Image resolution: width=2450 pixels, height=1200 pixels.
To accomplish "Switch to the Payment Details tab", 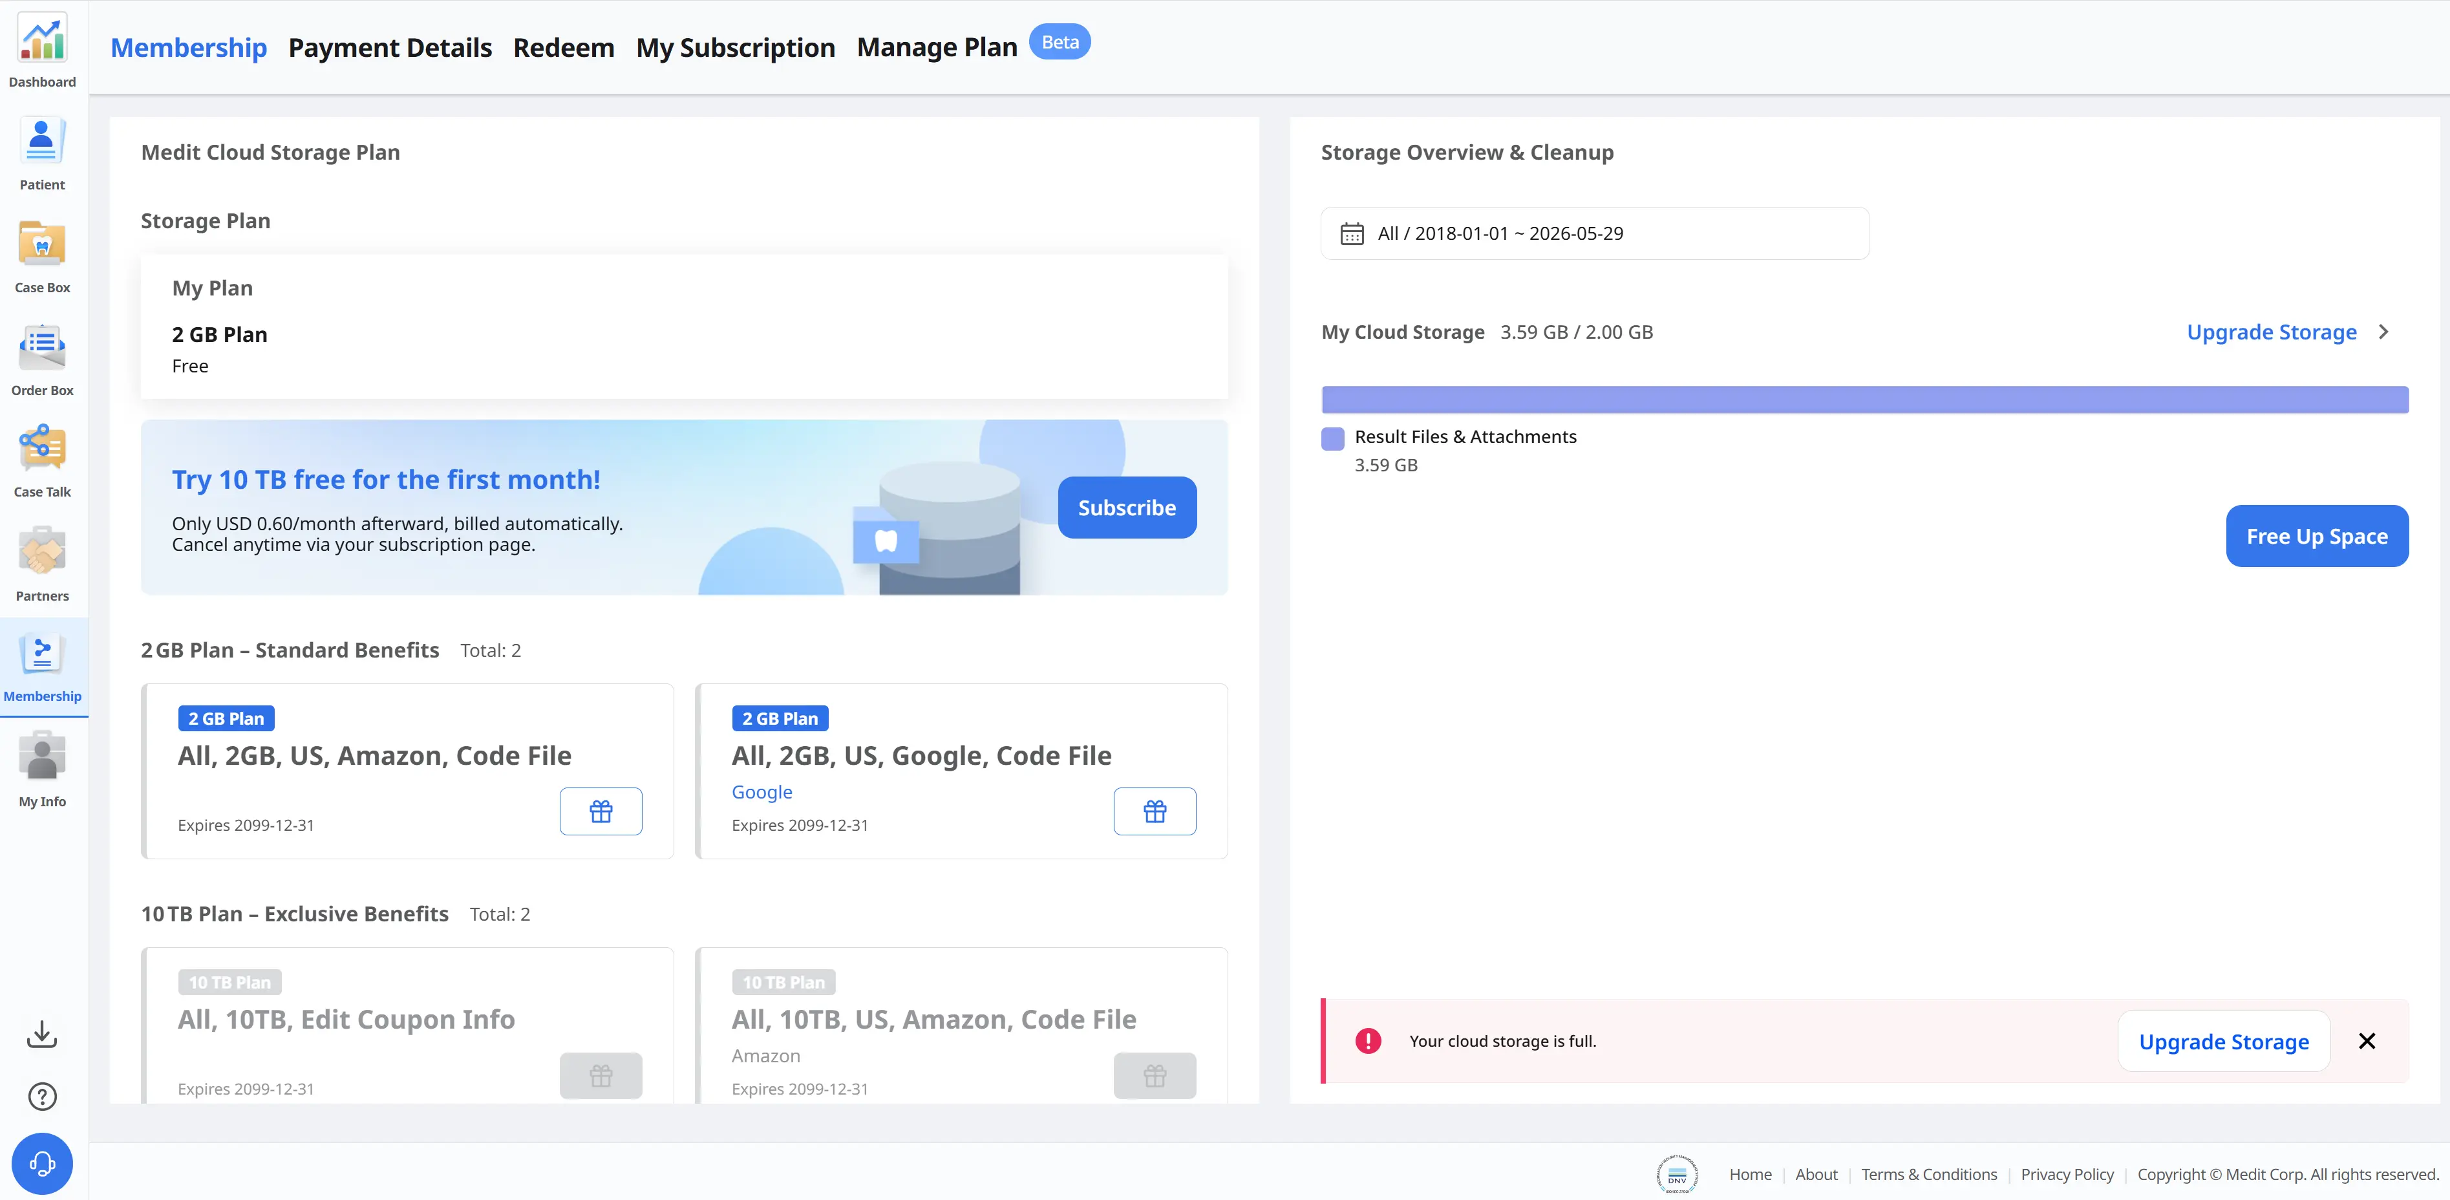I will tap(390, 48).
